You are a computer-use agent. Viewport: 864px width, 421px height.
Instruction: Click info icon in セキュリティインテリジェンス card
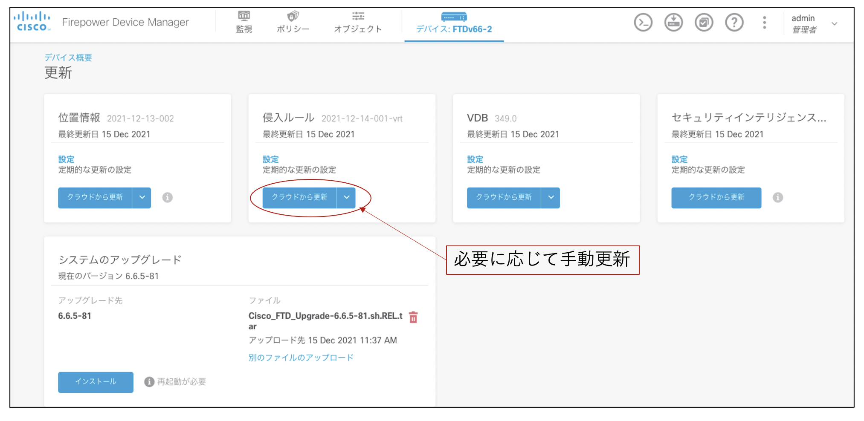(778, 198)
